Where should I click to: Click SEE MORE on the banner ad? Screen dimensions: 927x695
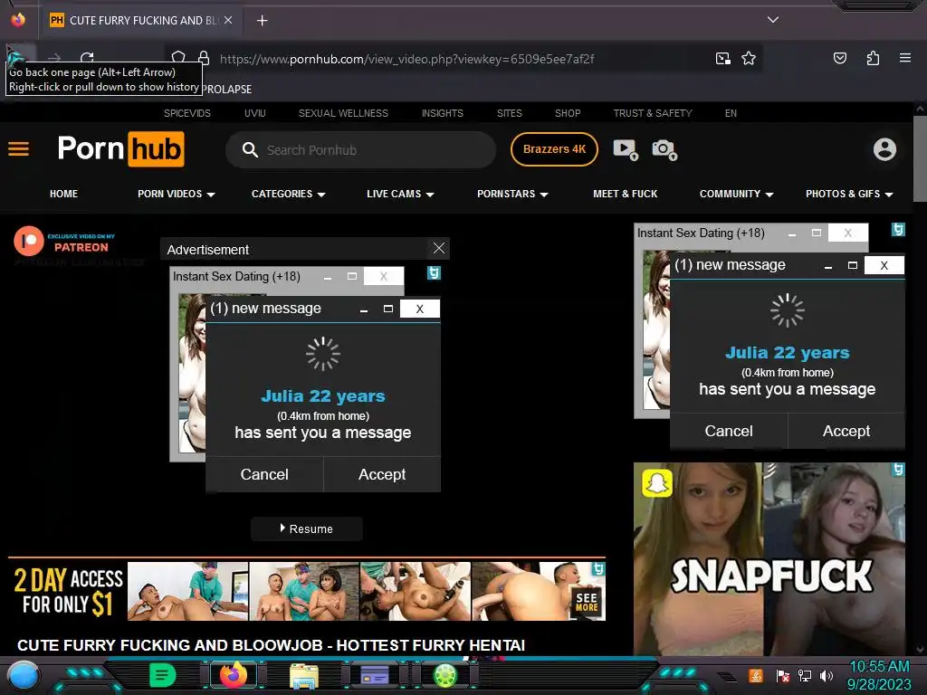(x=587, y=602)
